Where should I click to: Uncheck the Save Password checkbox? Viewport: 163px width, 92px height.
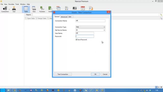(x=76, y=40)
